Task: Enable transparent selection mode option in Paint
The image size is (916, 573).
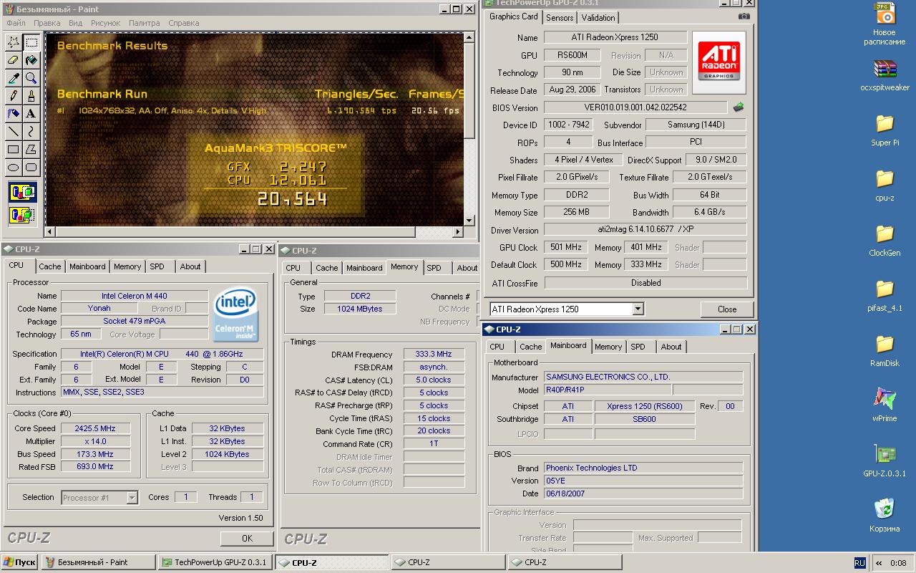Action: (x=22, y=213)
